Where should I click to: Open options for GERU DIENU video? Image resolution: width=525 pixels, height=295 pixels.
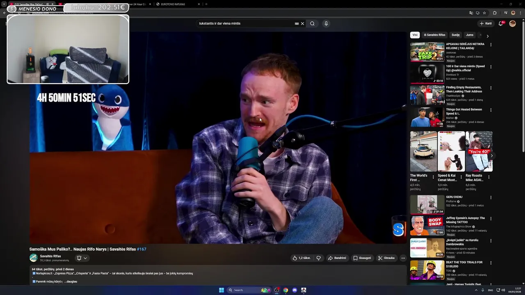coord(491,197)
